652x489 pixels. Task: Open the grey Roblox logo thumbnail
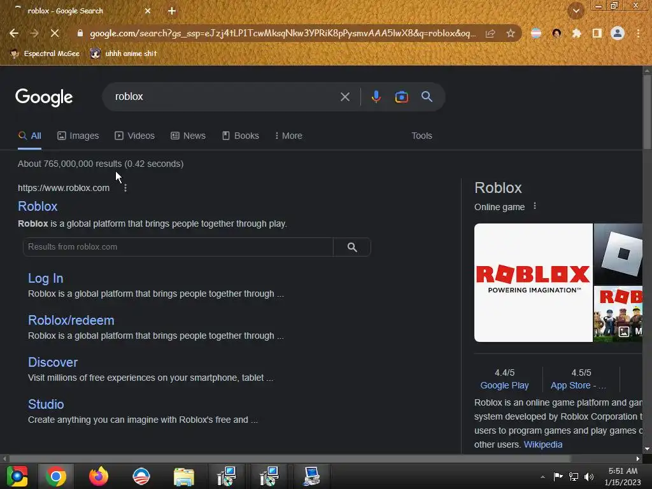(618, 254)
